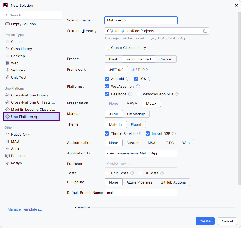Viewport: 241px width, 228px height.
Task: Expand the Extensions section
Action: (x=69, y=207)
